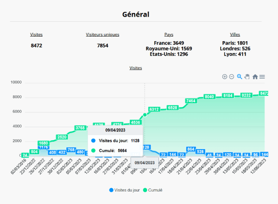Screen dimensions: 278x204
Task: Click the green 6528 data label
Action: point(172,108)
